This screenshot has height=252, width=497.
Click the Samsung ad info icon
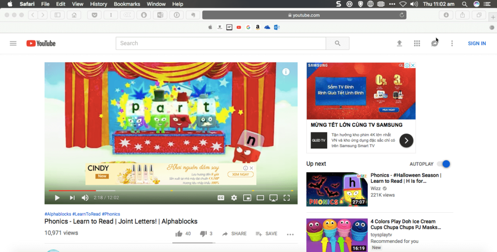(407, 65)
